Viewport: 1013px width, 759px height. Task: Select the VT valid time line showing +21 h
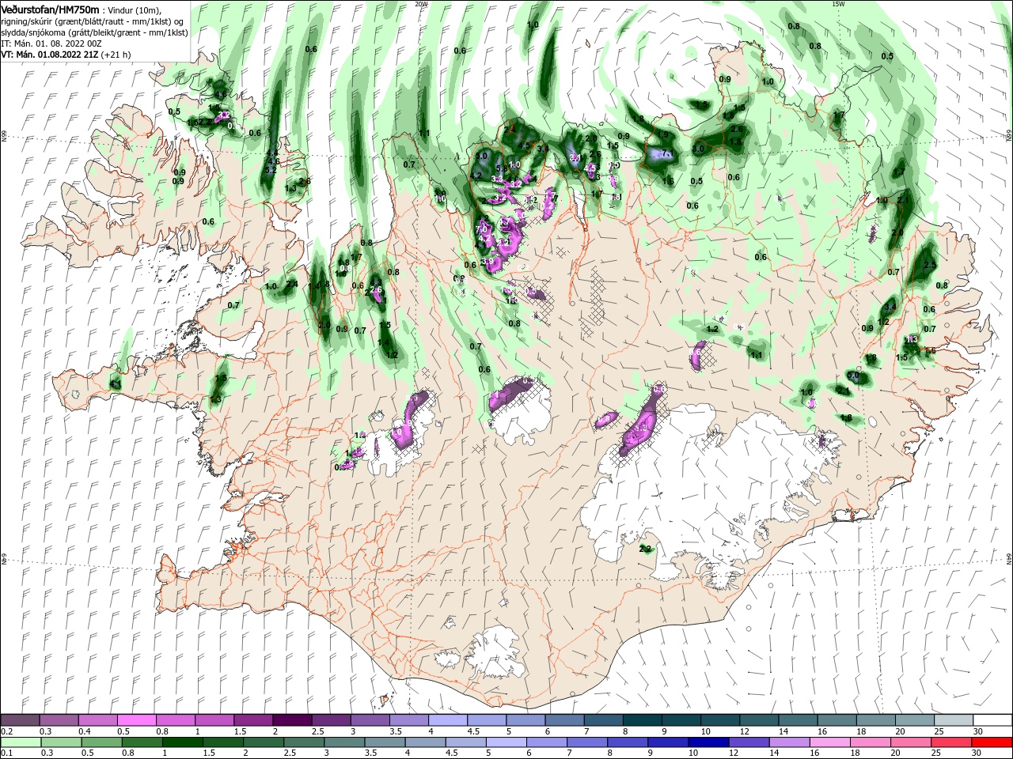click(x=66, y=55)
